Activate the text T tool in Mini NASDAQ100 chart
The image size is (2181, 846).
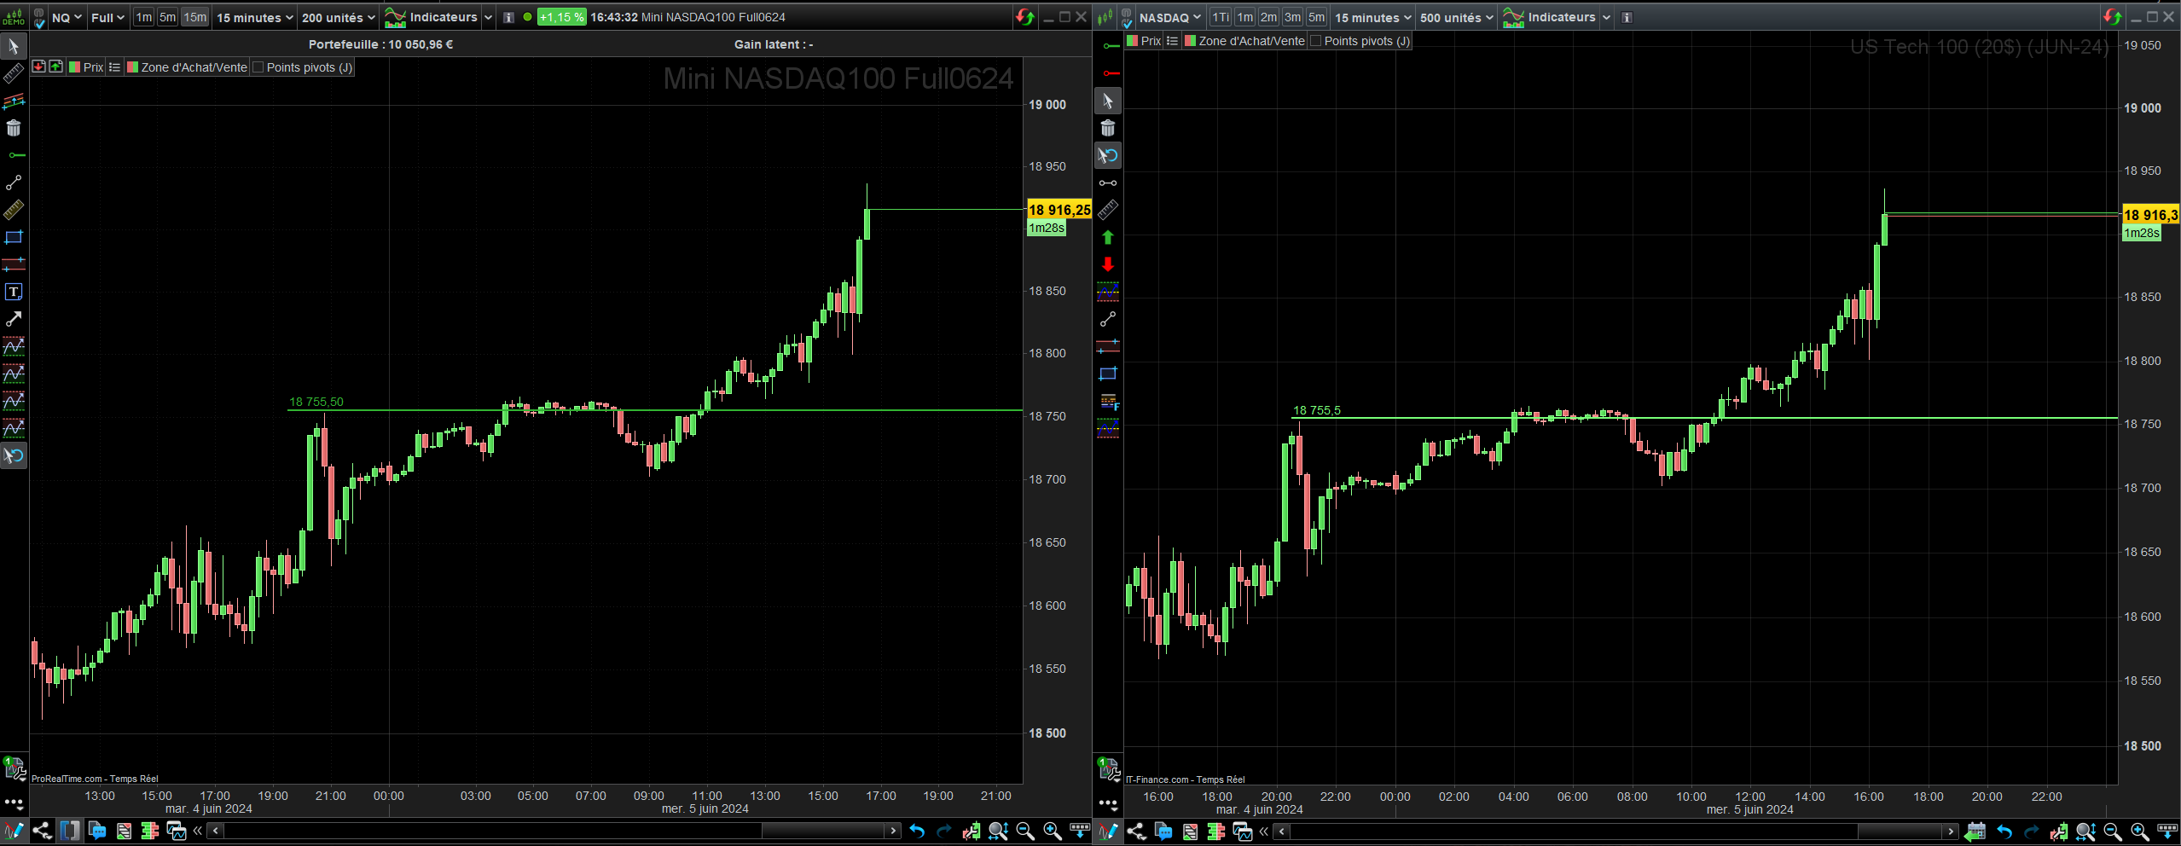point(14,292)
